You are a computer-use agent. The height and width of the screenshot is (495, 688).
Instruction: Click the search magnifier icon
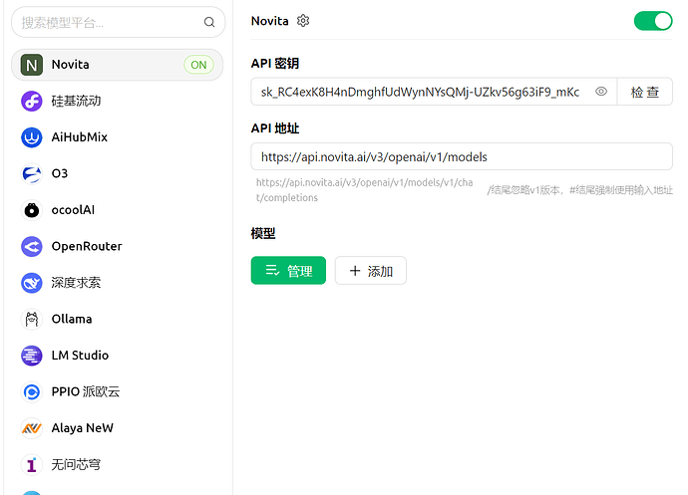[209, 22]
